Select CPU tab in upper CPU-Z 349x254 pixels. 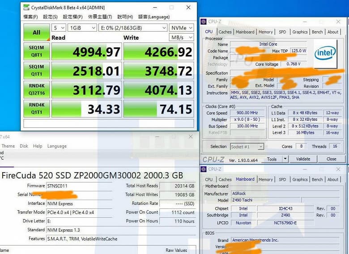point(209,32)
